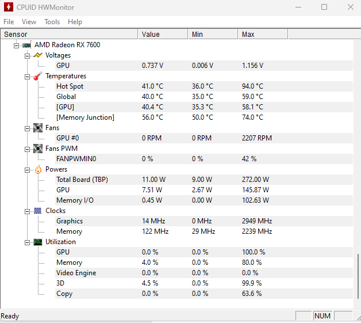This screenshot has height=323, width=361.
Task: Click the 42 % FANPWMIN0 max value
Action: pyautogui.click(x=249, y=159)
